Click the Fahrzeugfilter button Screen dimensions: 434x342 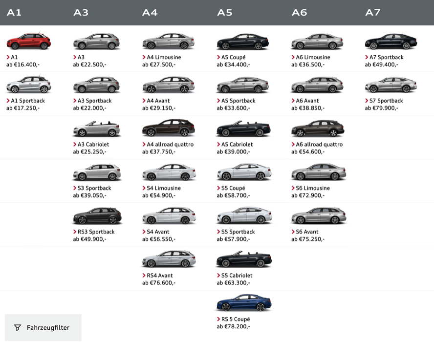click(x=43, y=328)
